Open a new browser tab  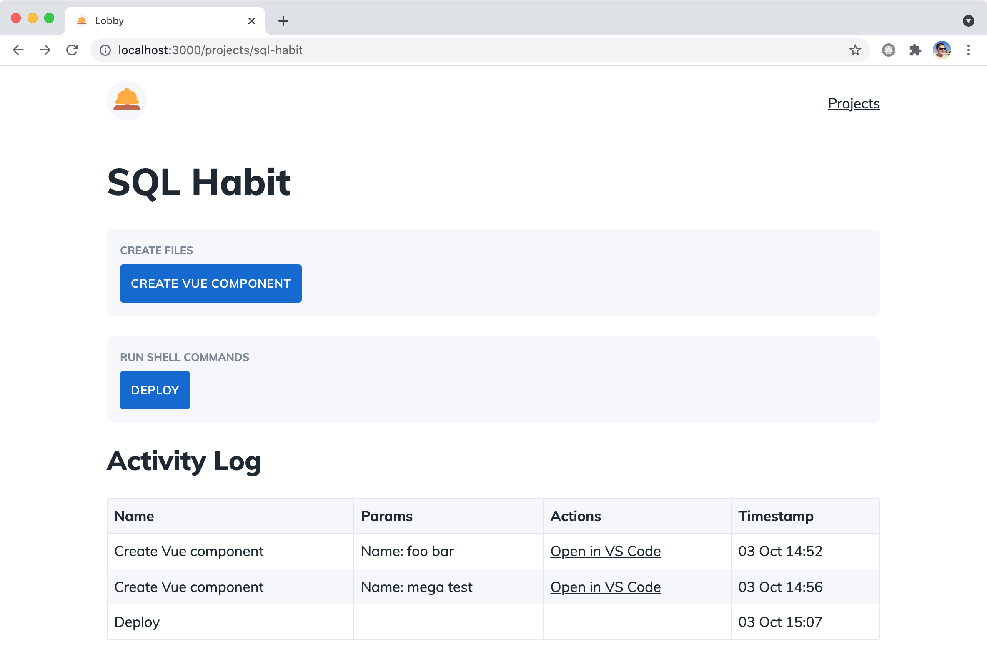pos(283,20)
